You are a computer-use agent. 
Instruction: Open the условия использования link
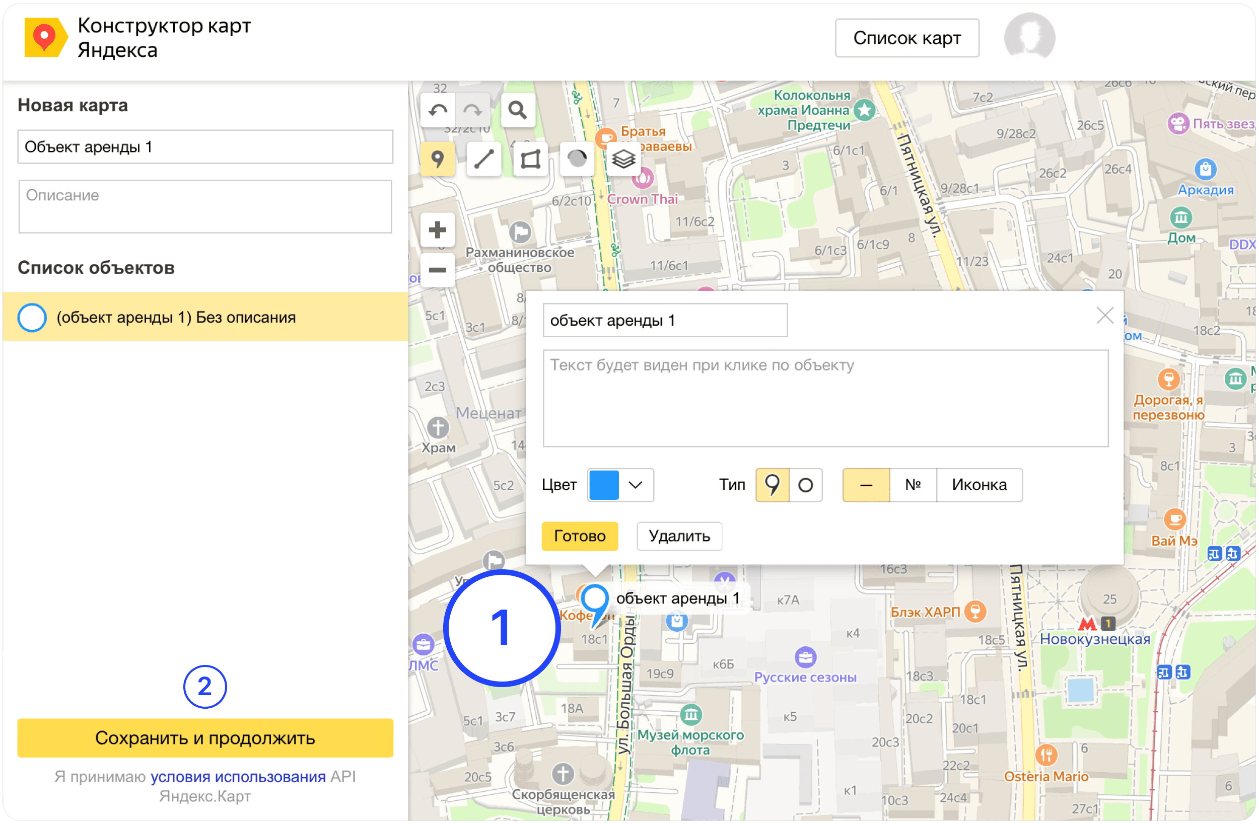[x=238, y=777]
